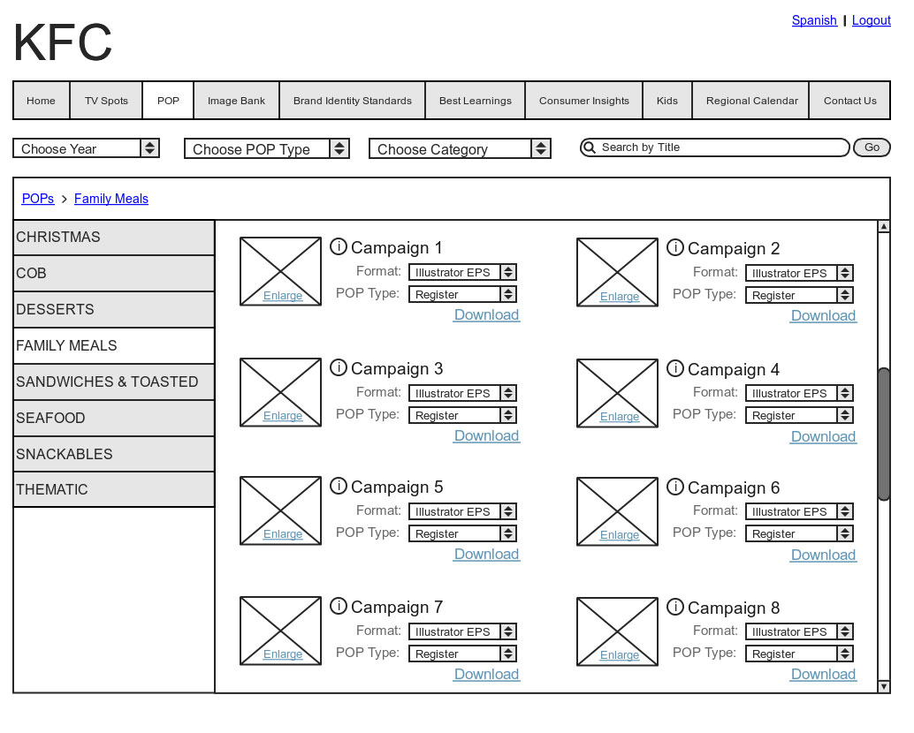
Task: Click the info icon beside Campaign 2
Action: point(675,247)
